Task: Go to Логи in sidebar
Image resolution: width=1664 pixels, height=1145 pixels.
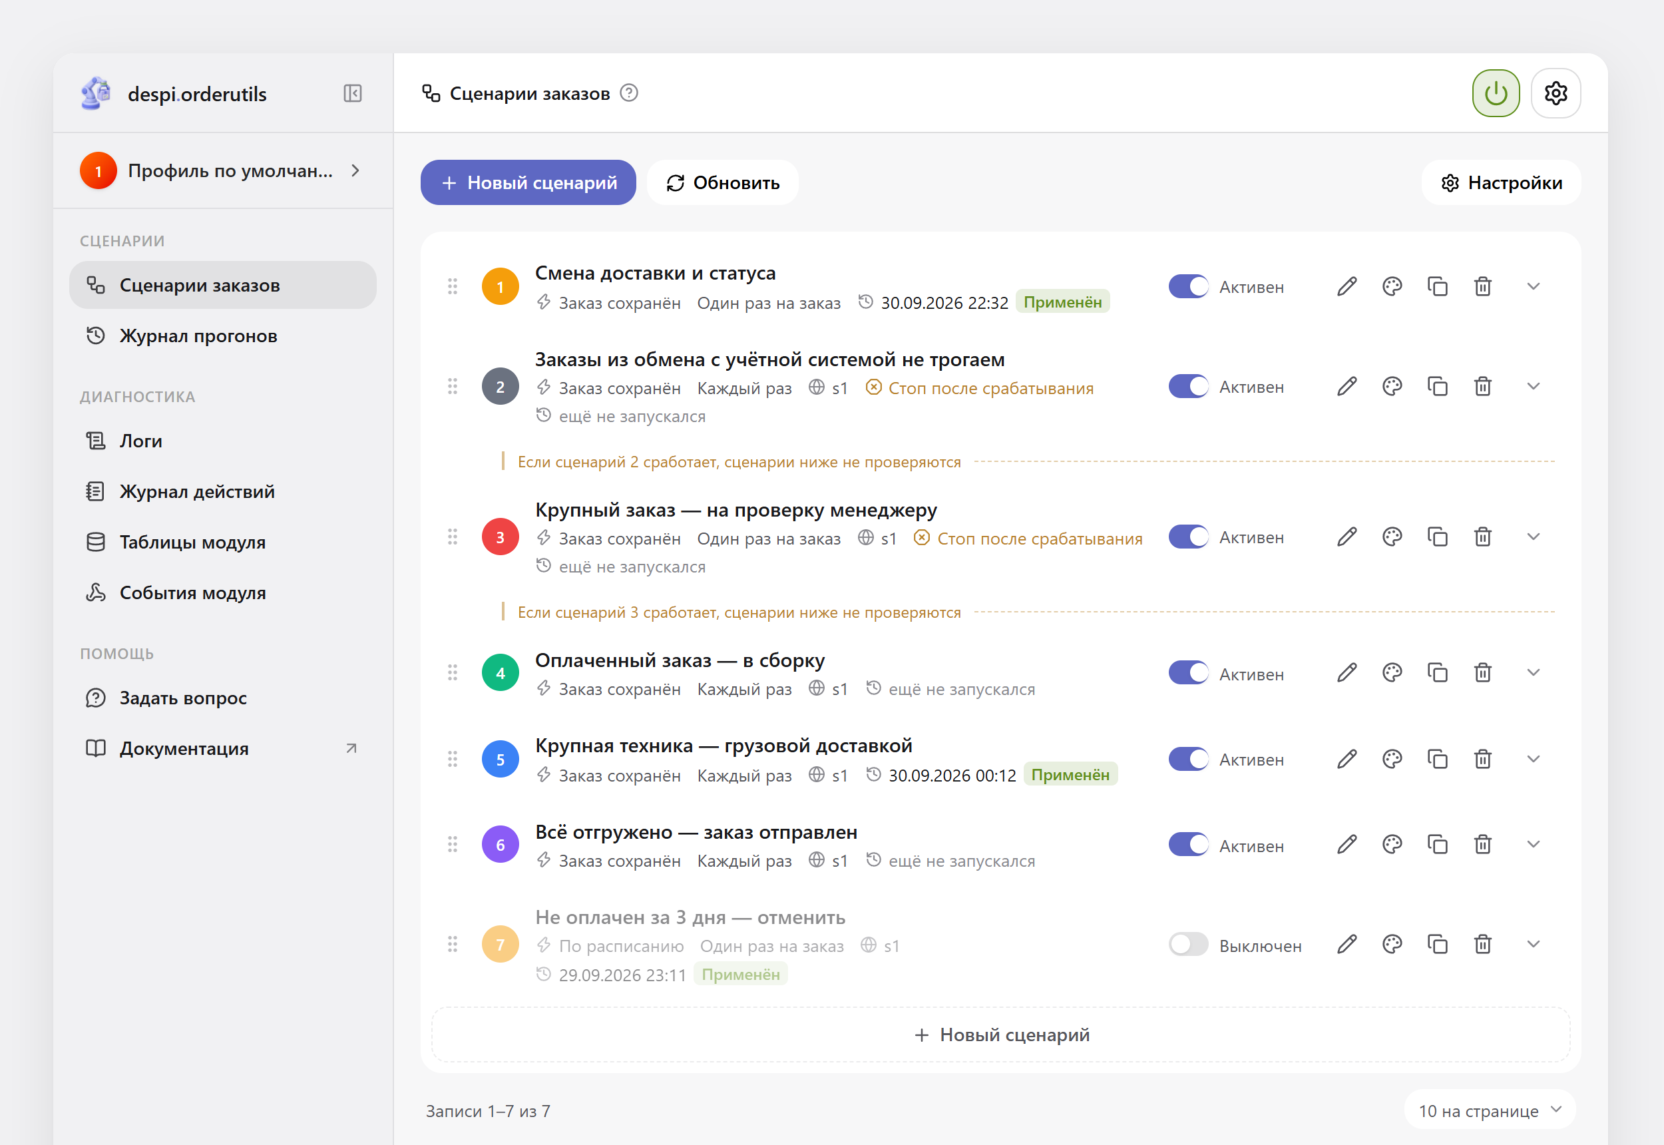Action: coord(222,441)
